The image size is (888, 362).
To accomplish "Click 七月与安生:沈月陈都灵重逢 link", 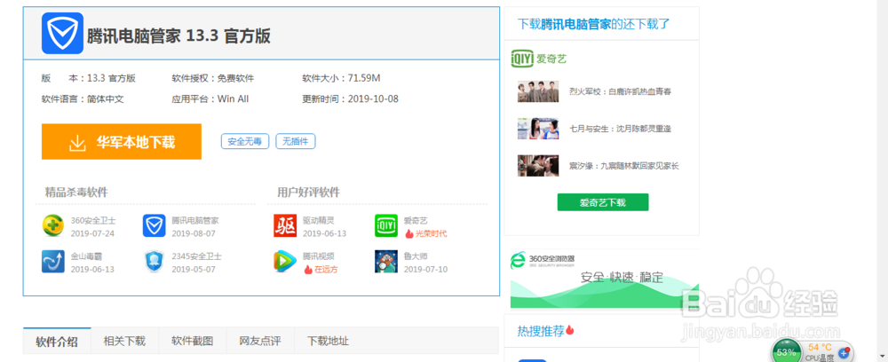I will [x=620, y=129].
